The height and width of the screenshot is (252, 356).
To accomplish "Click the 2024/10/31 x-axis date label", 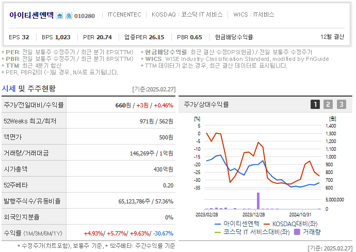I will point(300,214).
